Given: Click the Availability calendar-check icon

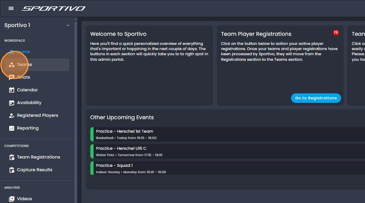Looking at the screenshot, I should [x=12, y=102].
